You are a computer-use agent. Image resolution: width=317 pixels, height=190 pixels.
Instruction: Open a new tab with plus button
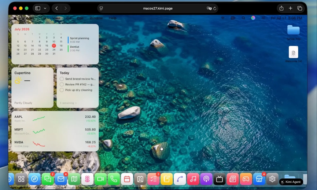(x=291, y=8)
